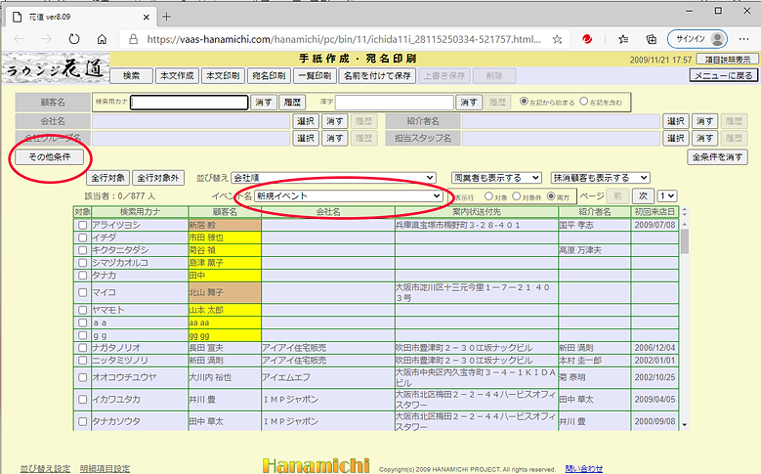Open the イベント名 新規イベント dropdown
The width and height of the screenshot is (761, 474).
348,195
